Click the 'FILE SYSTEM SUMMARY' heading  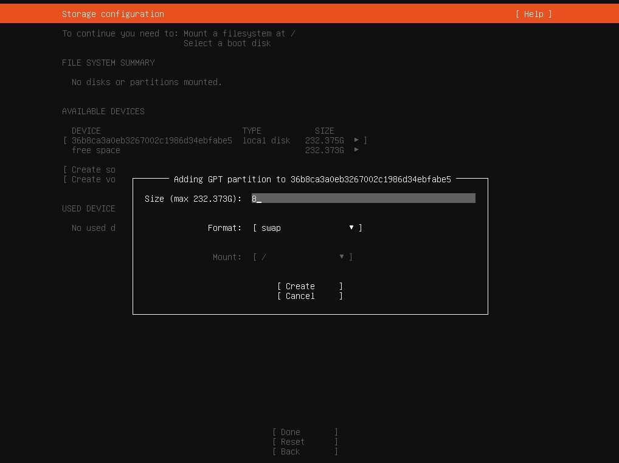click(x=108, y=63)
